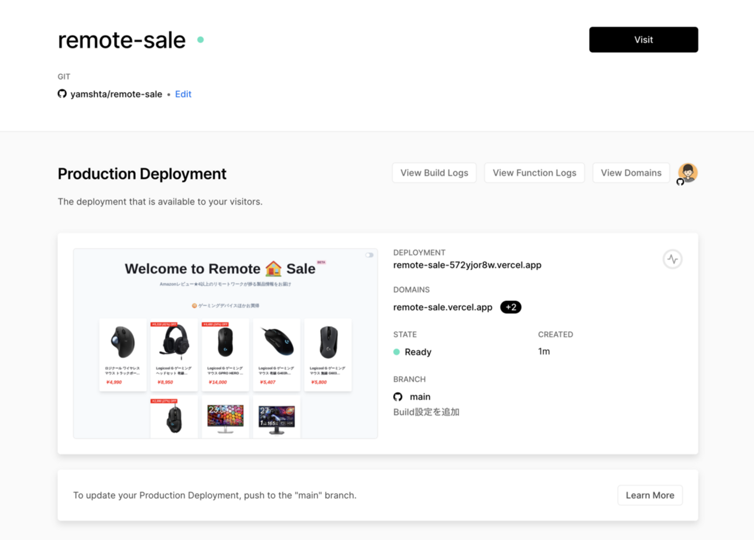
Task: Toggle the switch in preview's top-right corner
Action: [369, 255]
